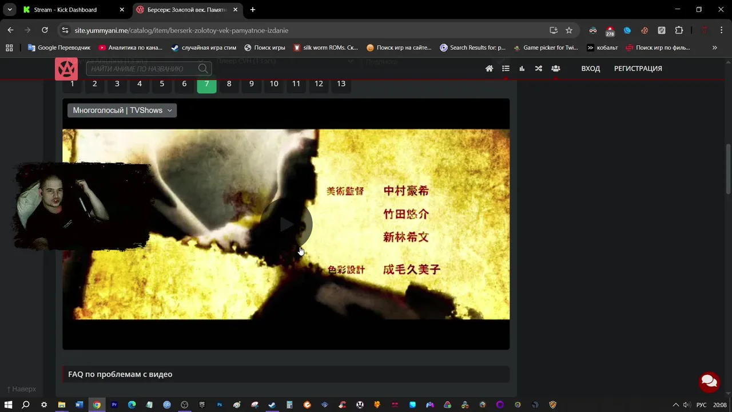732x412 pixels.
Task: Open the tab search dropdown arrow
Action: 10,10
